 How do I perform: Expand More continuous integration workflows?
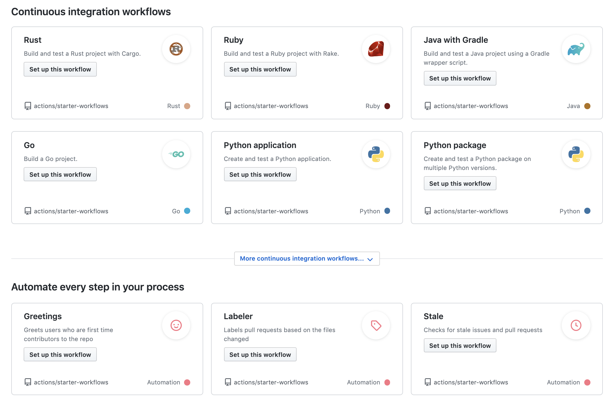pos(307,259)
